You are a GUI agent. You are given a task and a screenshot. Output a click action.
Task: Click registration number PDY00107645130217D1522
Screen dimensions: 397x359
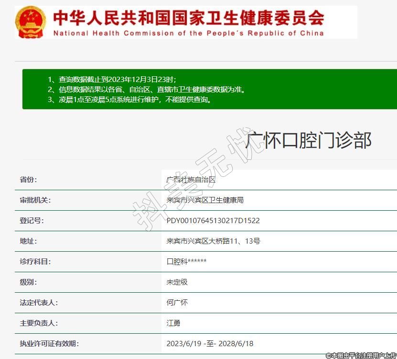pyautogui.click(x=213, y=221)
